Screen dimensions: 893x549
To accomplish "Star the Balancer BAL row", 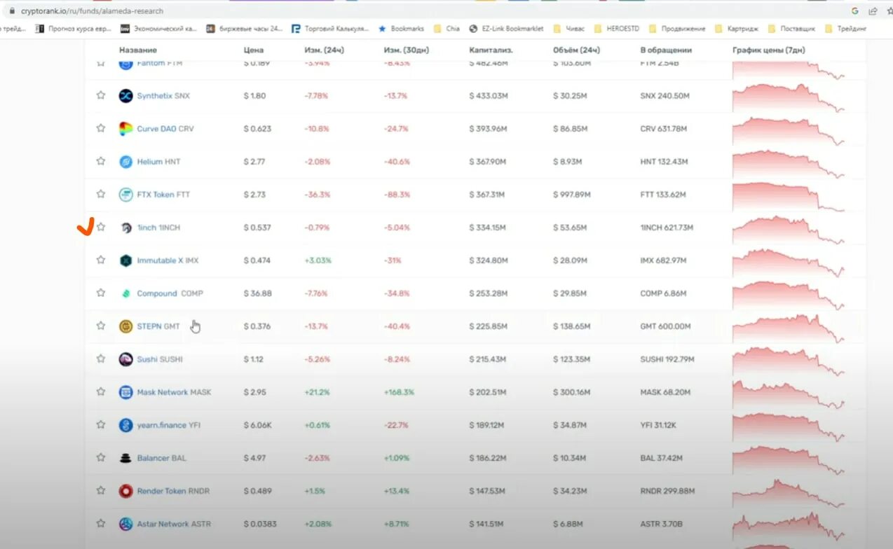I will [101, 457].
